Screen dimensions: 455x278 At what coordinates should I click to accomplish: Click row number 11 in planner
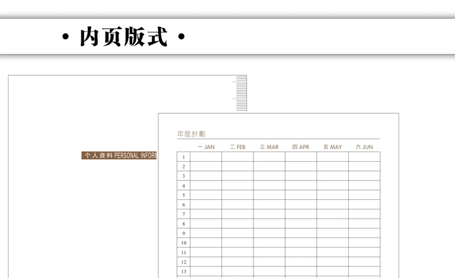[184, 253]
